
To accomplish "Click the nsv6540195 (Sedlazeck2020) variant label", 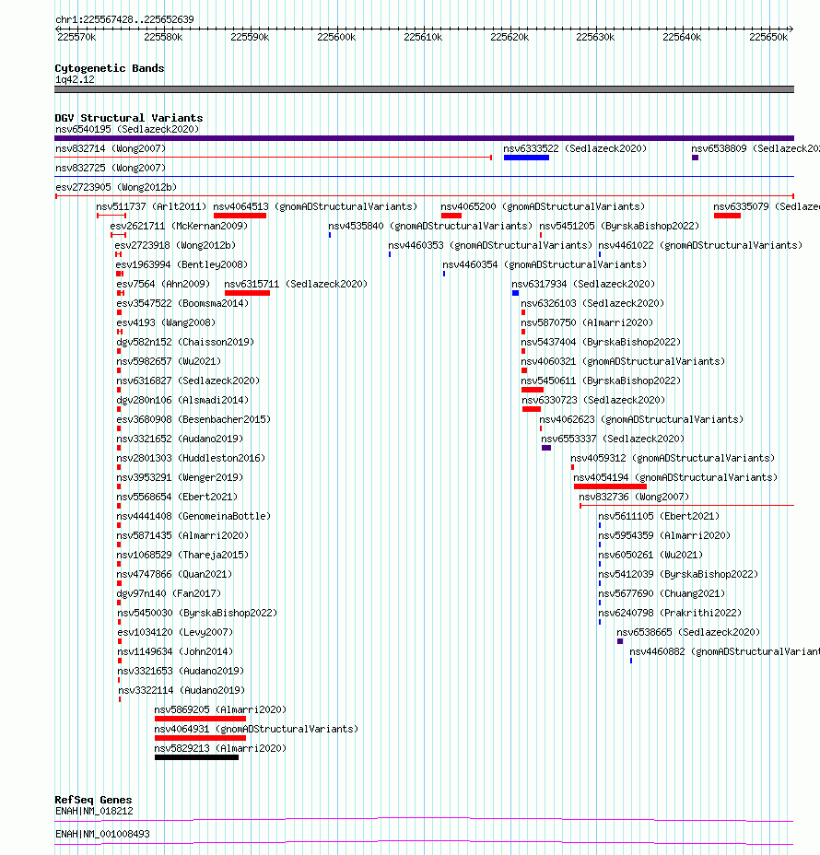I will 127,129.
